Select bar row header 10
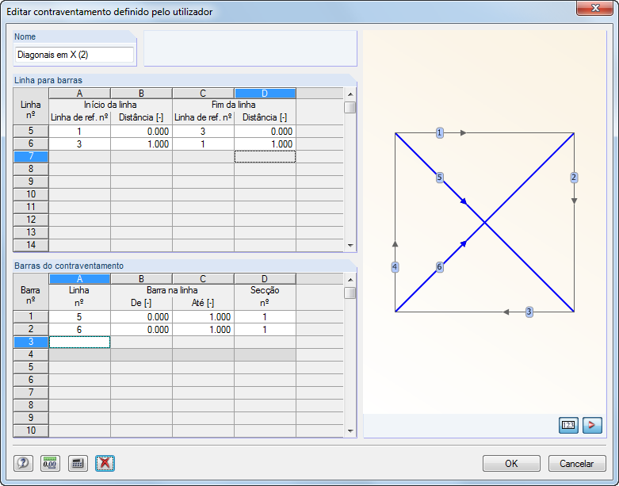This screenshot has width=619, height=486. [x=31, y=431]
